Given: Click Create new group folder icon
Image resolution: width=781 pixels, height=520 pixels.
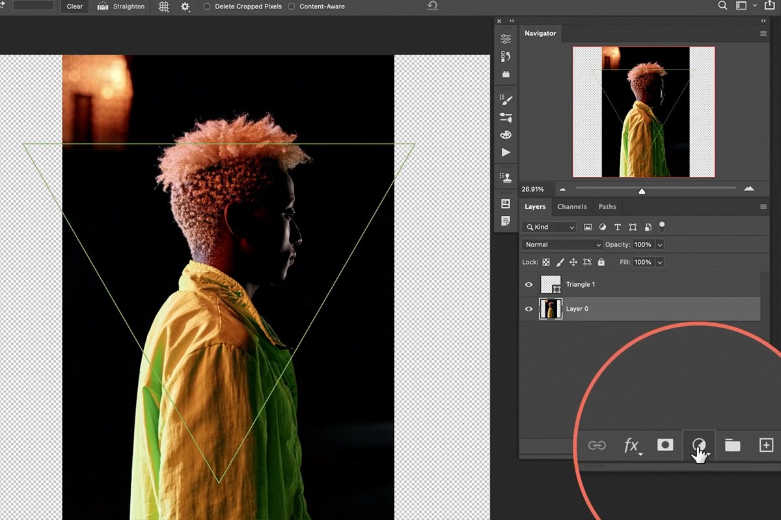Looking at the screenshot, I should [x=733, y=445].
